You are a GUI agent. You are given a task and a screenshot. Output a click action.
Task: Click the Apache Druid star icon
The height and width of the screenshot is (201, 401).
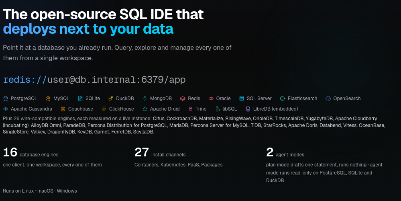tap(145, 109)
